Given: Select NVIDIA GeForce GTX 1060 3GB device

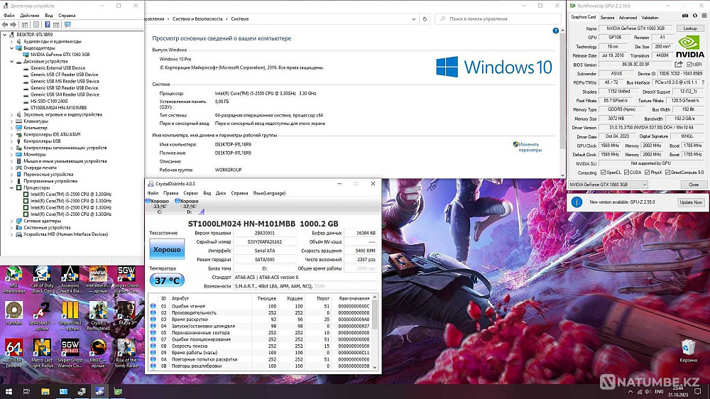Looking at the screenshot, I should tap(60, 55).
